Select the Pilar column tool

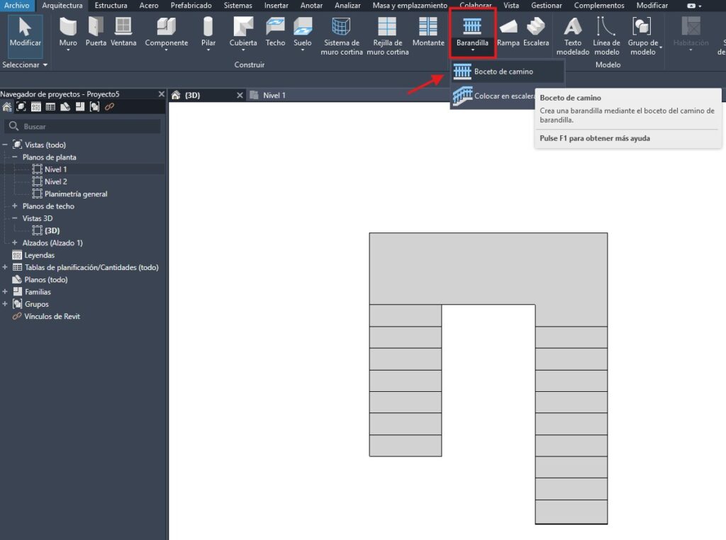tap(208, 33)
